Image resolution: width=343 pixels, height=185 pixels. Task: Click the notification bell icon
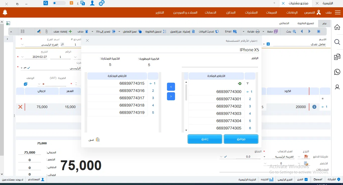[x=5, y=12]
